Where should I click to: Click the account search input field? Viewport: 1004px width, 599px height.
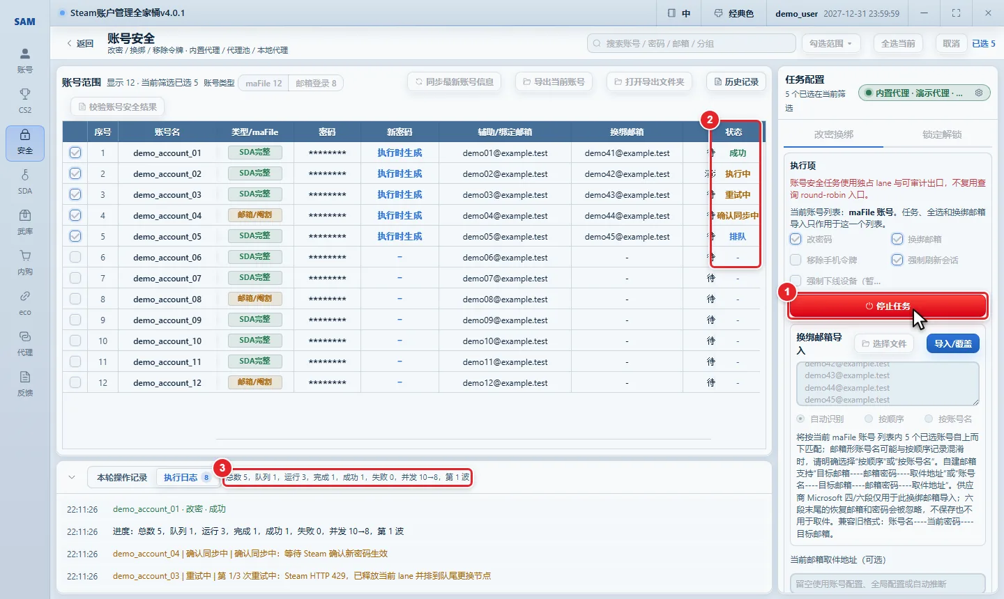tap(692, 43)
